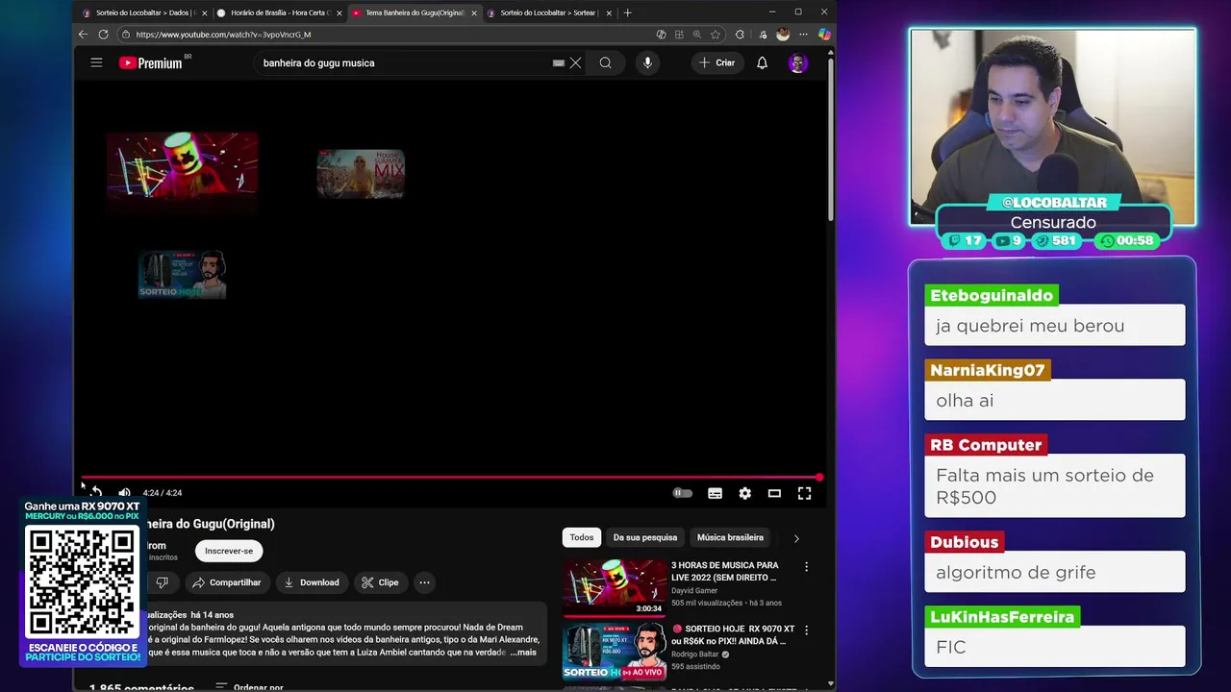This screenshot has width=1231, height=692.
Task: Open the browser zoom magnifier icon in address bar
Action: pyautogui.click(x=697, y=35)
